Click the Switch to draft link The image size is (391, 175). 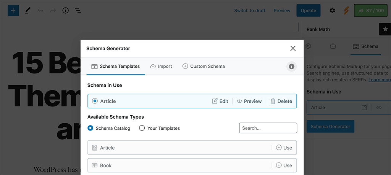[250, 10]
